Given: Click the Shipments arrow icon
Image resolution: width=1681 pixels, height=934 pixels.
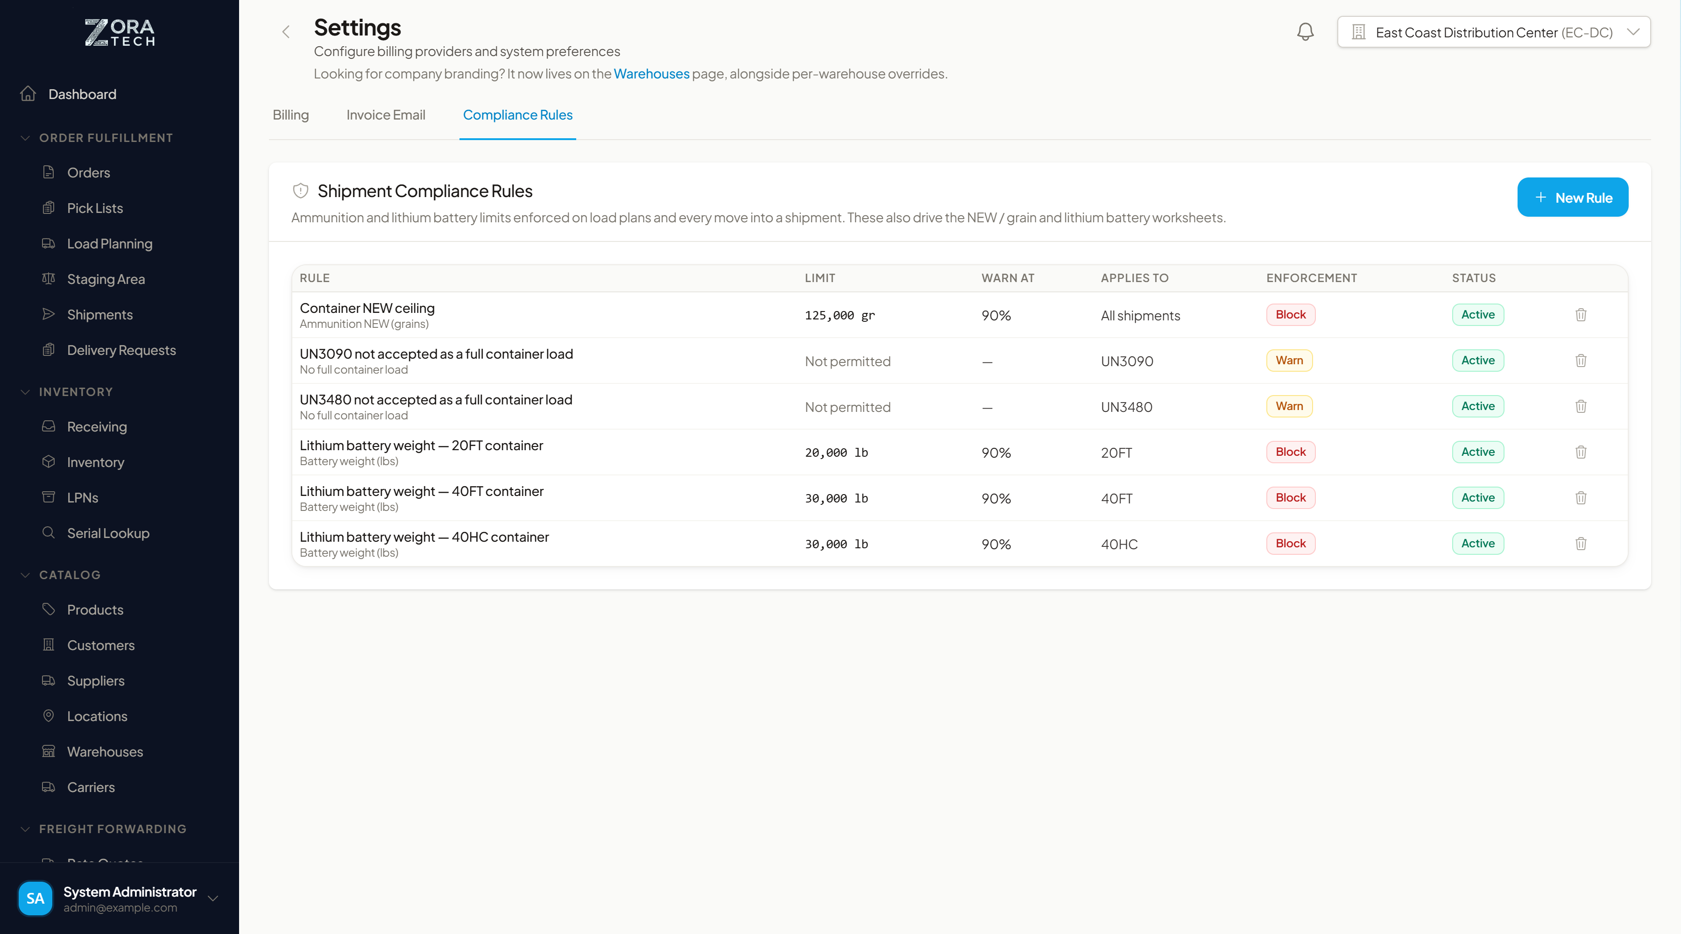Looking at the screenshot, I should pyautogui.click(x=48, y=314).
